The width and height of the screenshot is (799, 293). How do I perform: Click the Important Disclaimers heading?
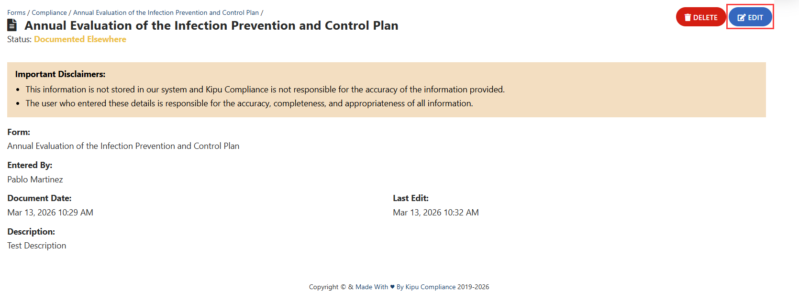pyautogui.click(x=60, y=74)
